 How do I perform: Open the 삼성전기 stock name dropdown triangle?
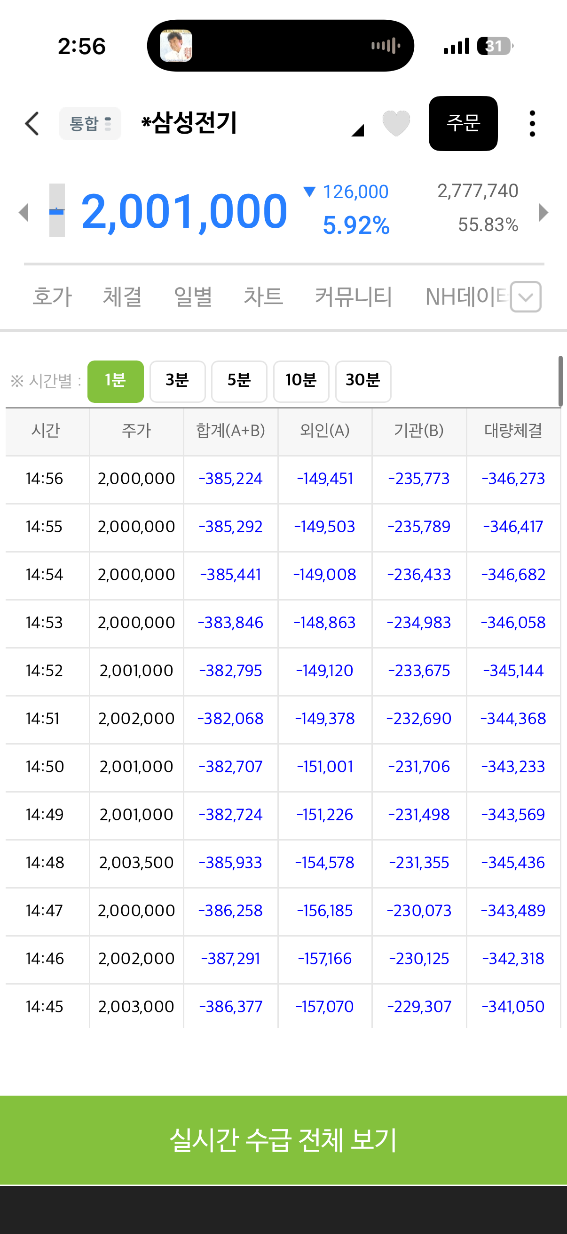pos(357,130)
